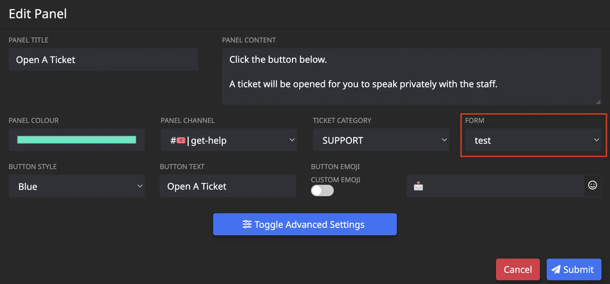Click the ticket emoji beside get-help channel

[181, 141]
